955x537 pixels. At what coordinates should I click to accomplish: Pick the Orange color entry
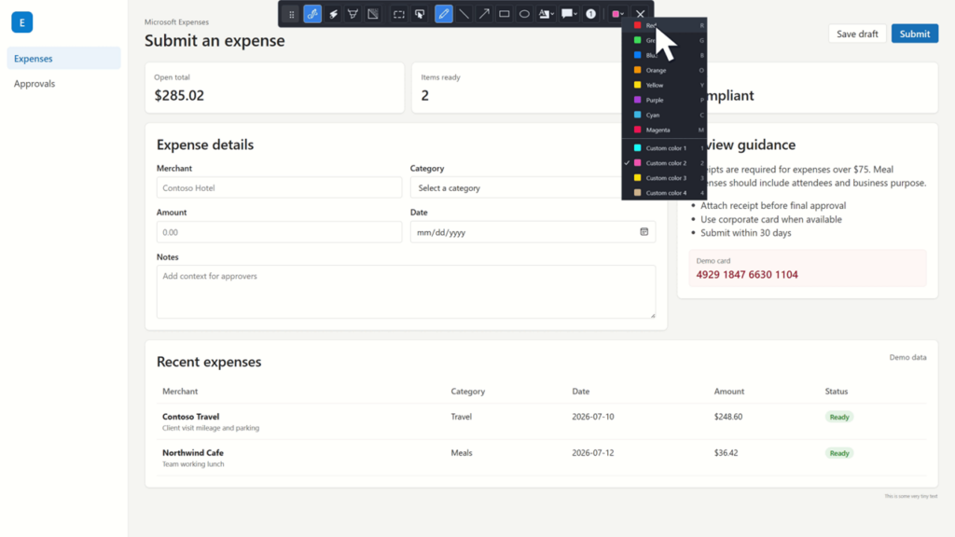pos(664,70)
